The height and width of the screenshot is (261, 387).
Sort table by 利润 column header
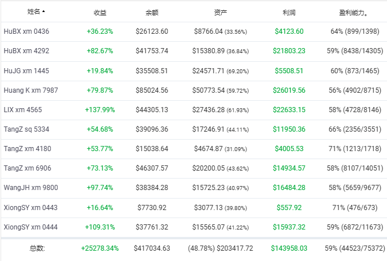[289, 13]
